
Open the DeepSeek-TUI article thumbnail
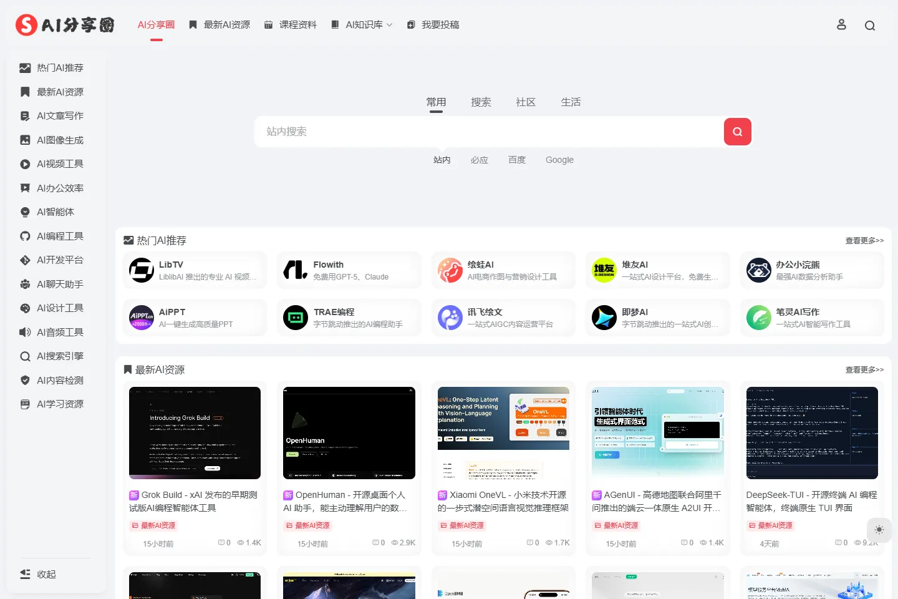coord(812,433)
